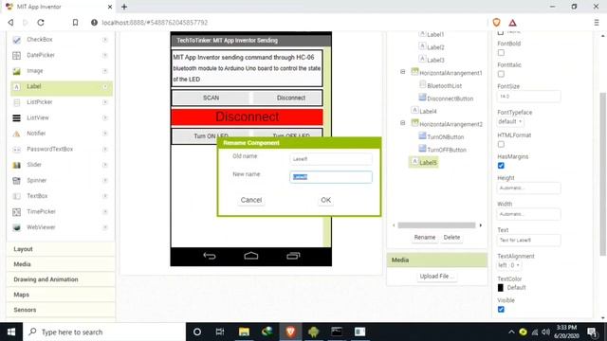Click the TimePicker component icon
This screenshot has width=607, height=341.
[x=17, y=212]
